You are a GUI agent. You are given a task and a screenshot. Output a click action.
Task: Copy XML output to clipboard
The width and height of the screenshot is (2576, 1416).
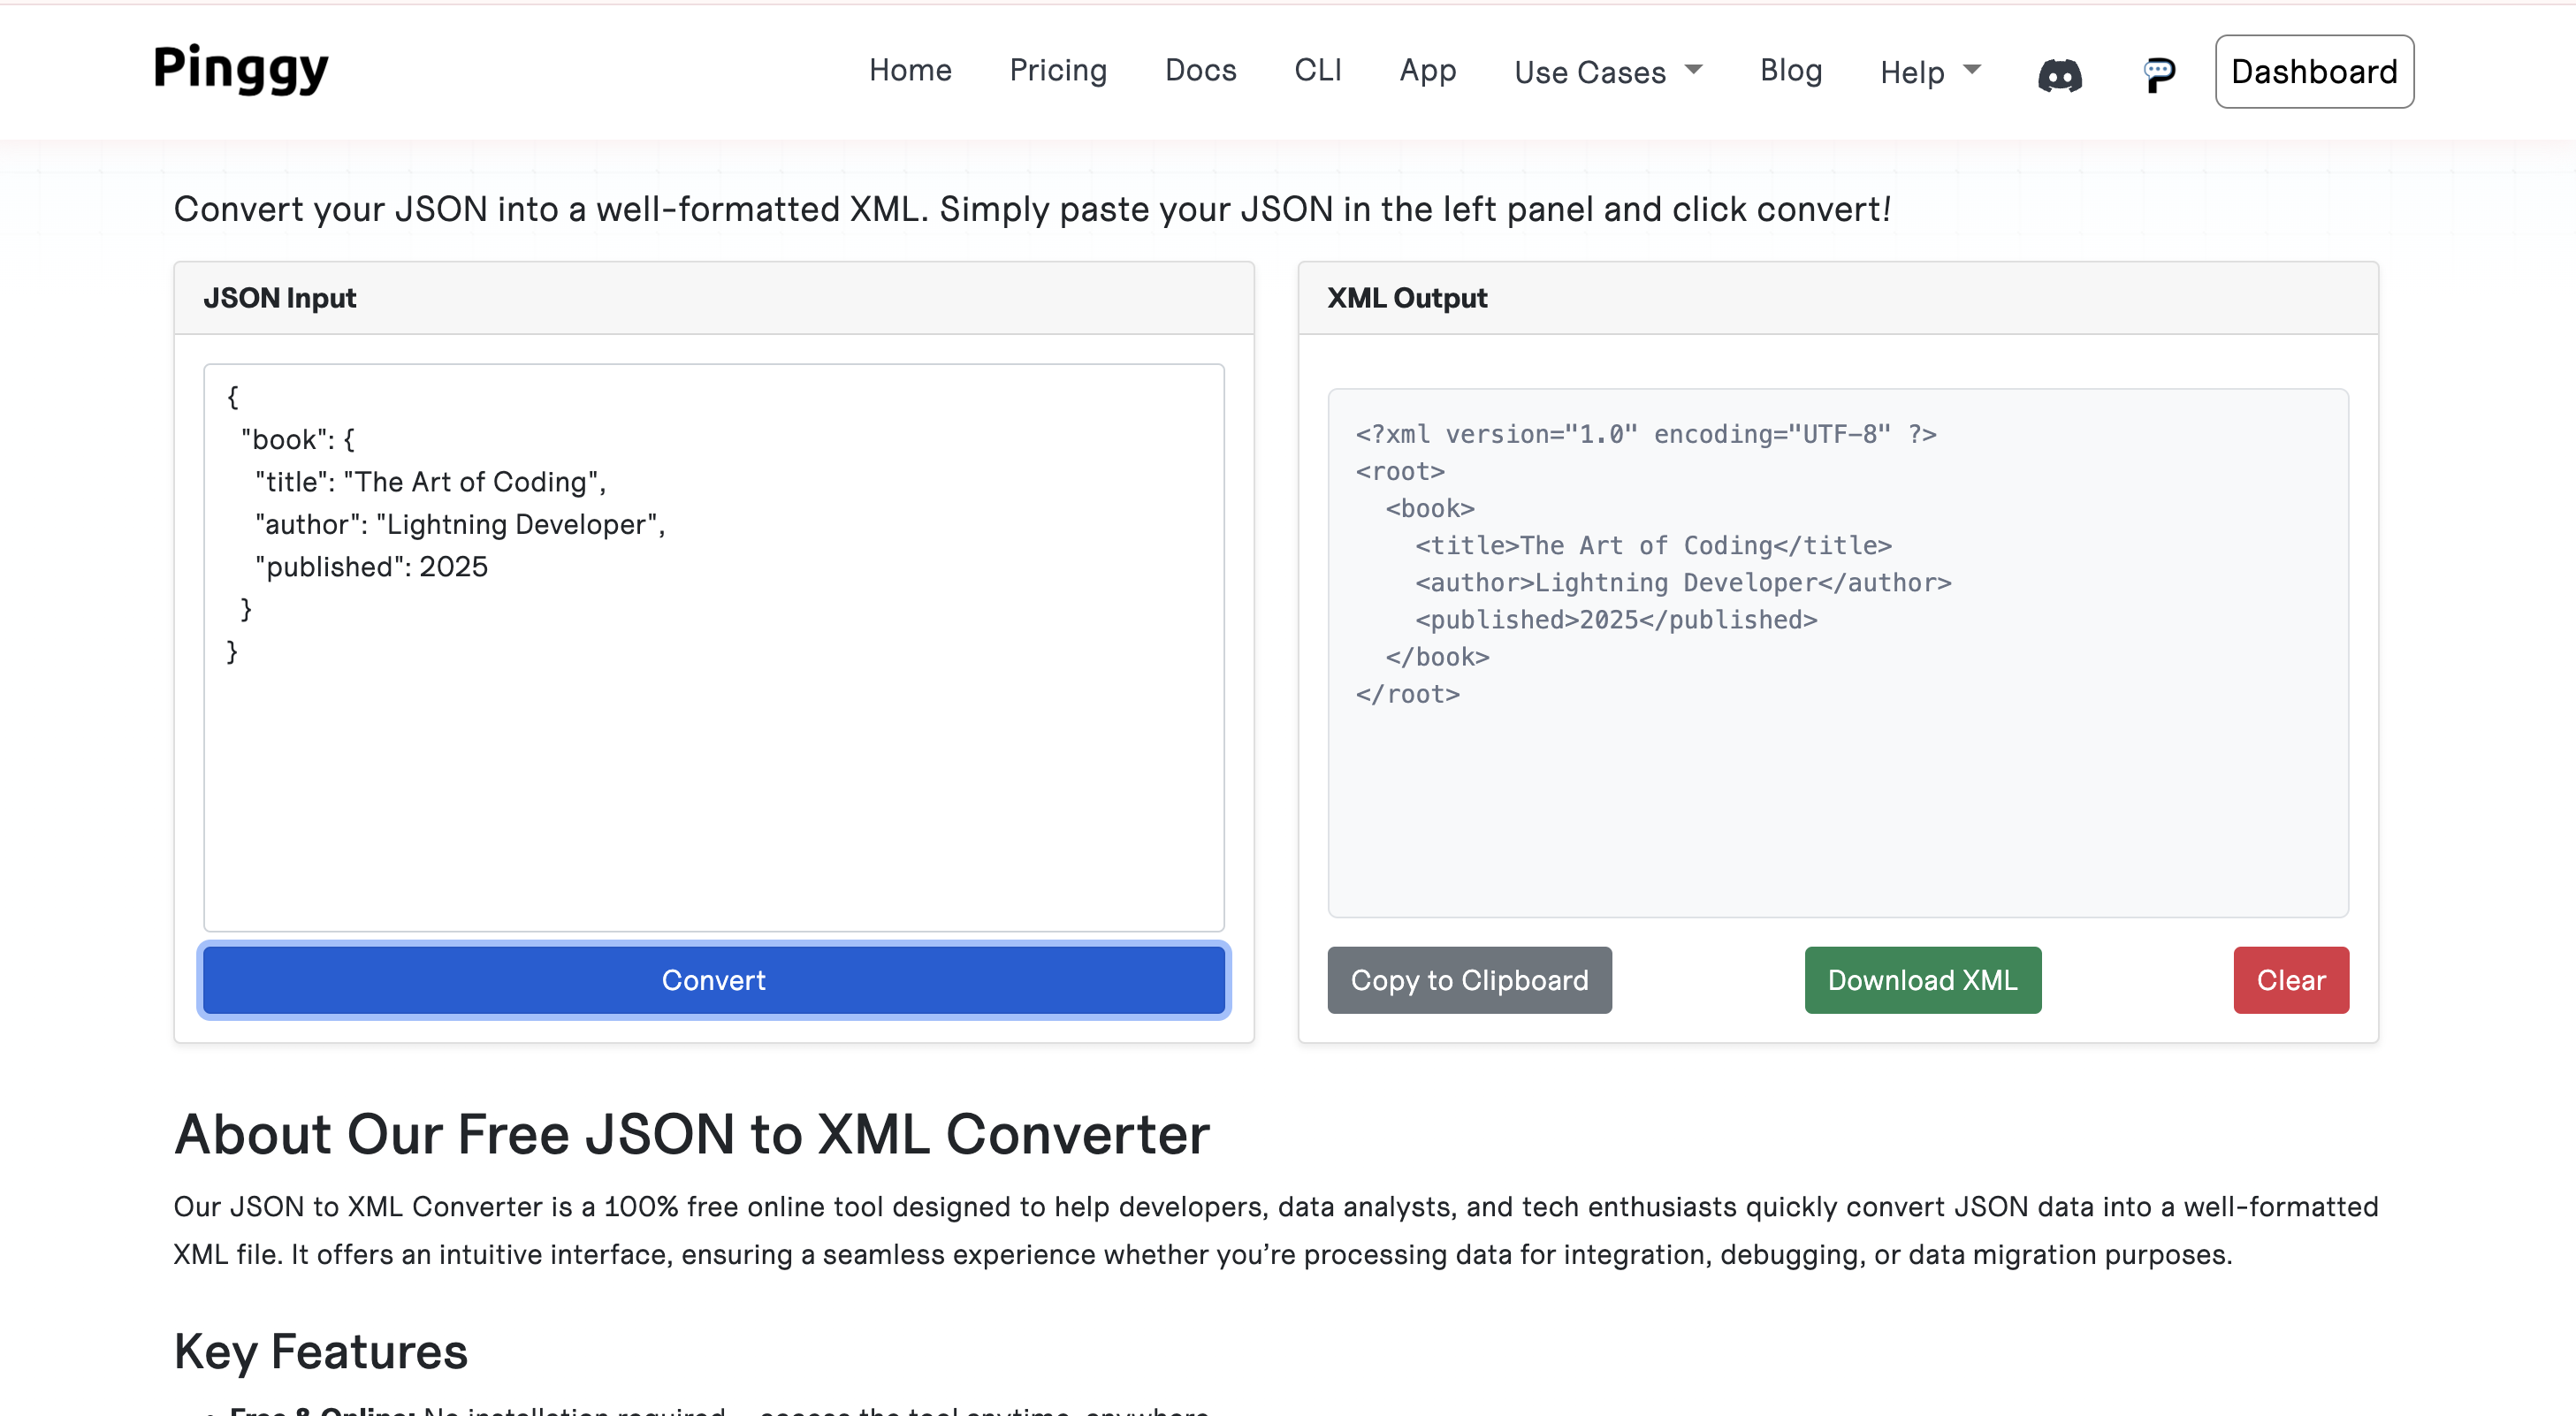pyautogui.click(x=1469, y=980)
